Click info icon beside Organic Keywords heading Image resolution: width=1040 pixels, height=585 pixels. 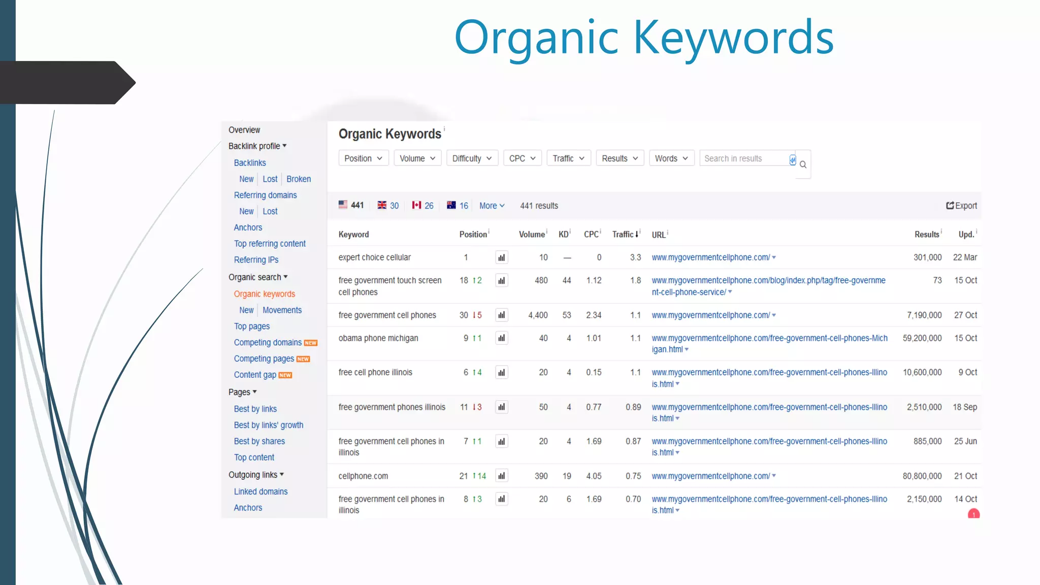click(444, 128)
